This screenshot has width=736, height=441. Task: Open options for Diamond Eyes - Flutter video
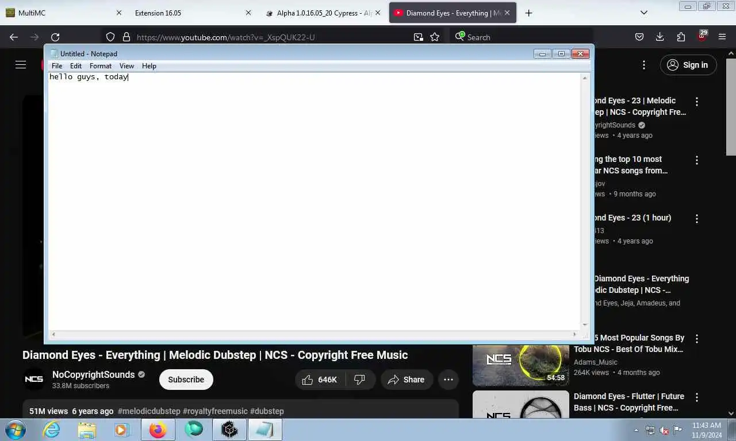coord(697,397)
